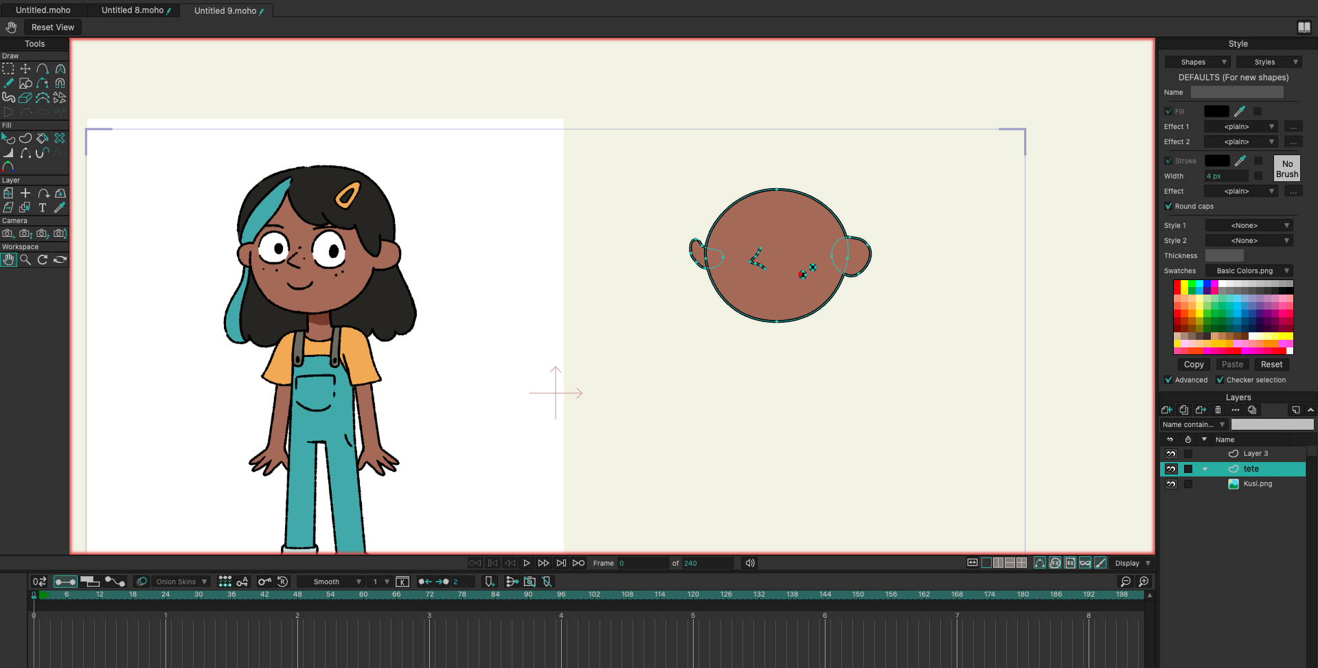Viewport: 1318px width, 668px height.
Task: Hide Layer 3 with eye icon
Action: pyautogui.click(x=1171, y=454)
